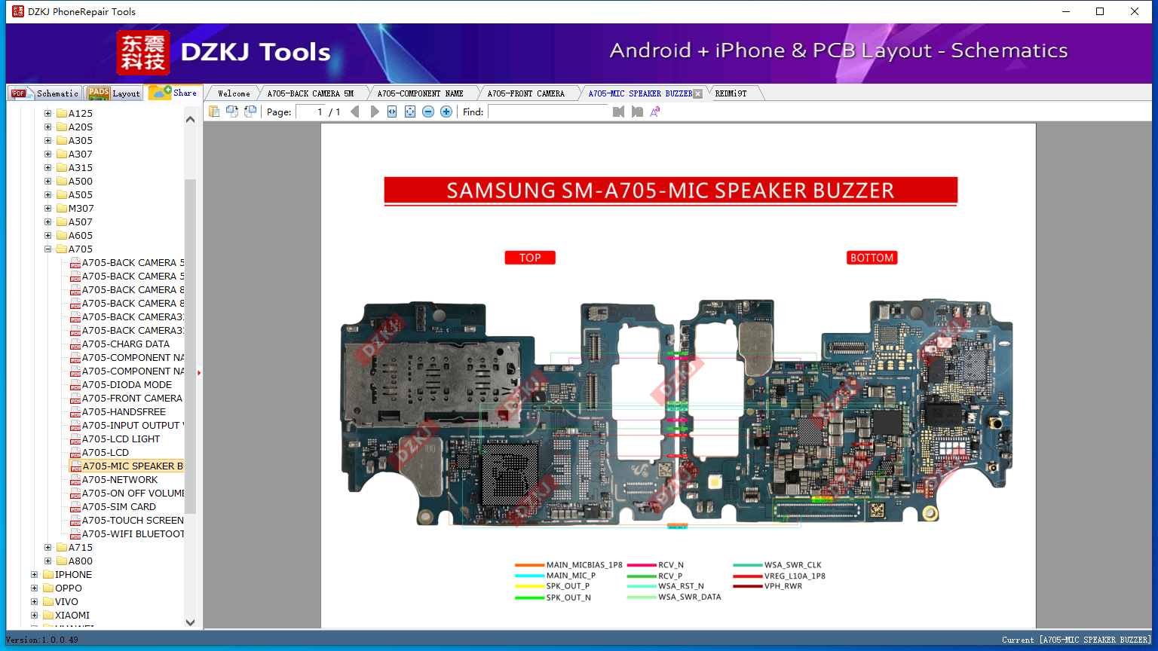Screen dimensions: 1158x651
Task: Click the tree scrollbar up arrow
Action: pos(190,119)
